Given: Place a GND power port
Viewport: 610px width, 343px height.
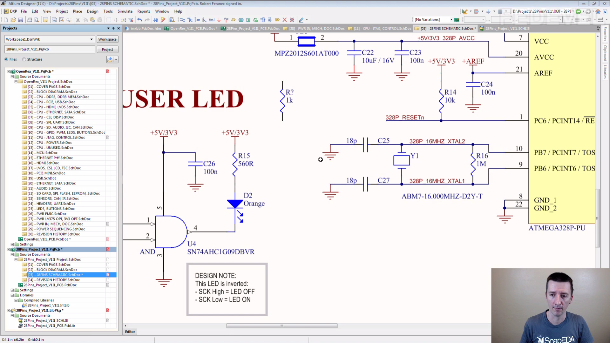Looking at the screenshot, I should pos(219,20).
